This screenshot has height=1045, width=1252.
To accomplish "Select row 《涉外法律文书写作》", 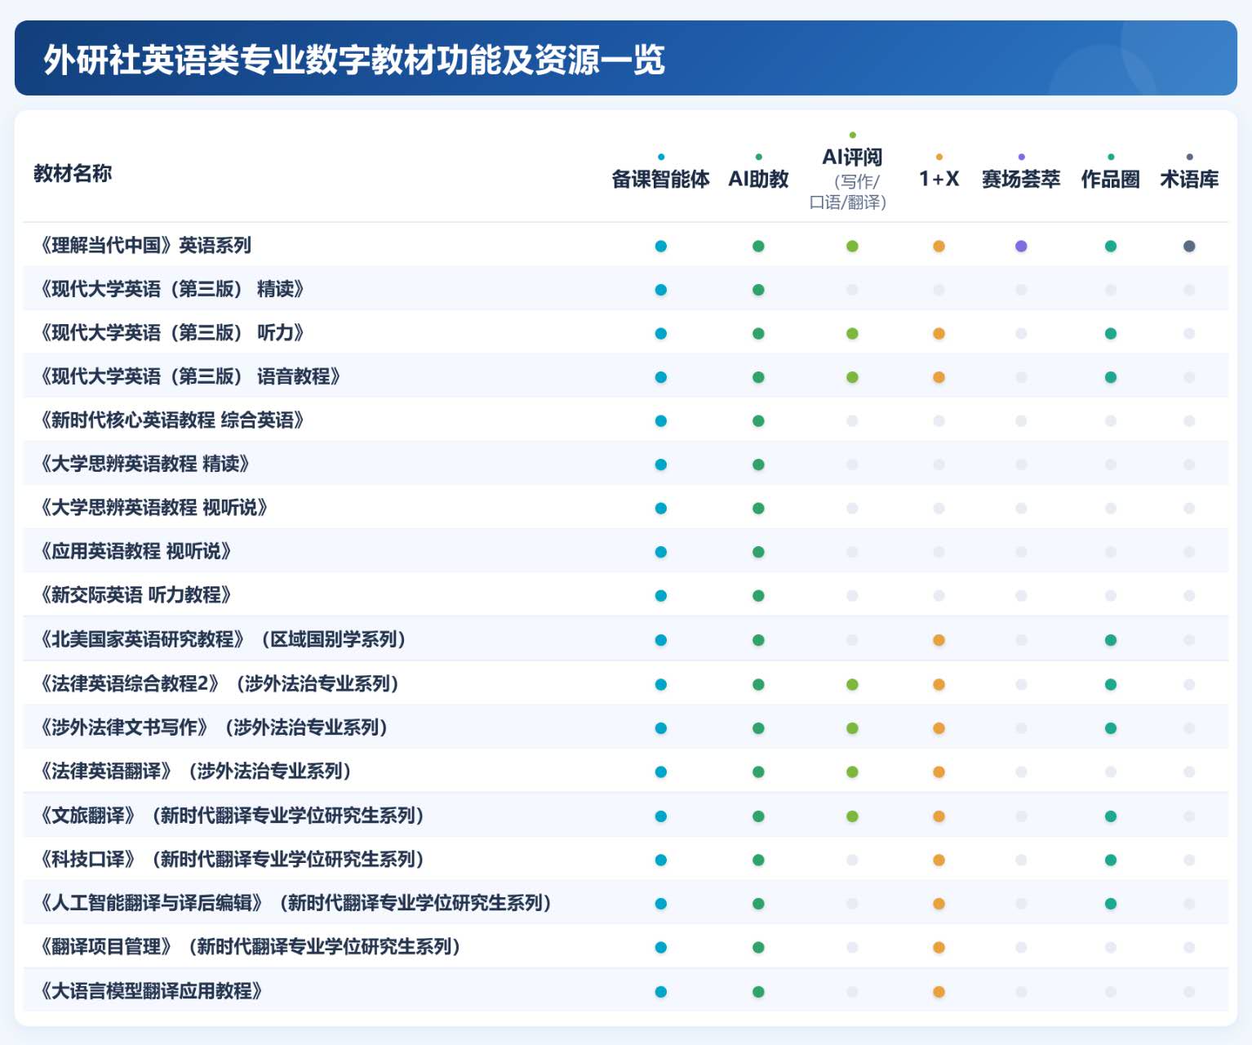I will [625, 727].
